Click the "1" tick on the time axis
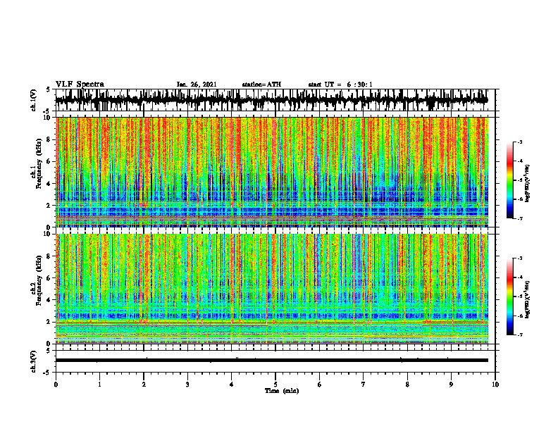Image resolution: width=558 pixels, height=431 pixels. coord(99,385)
